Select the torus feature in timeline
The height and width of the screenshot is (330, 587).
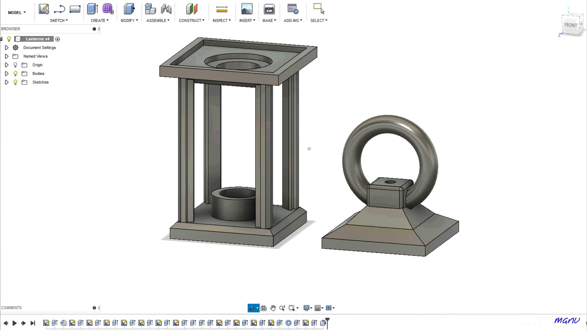(x=288, y=323)
